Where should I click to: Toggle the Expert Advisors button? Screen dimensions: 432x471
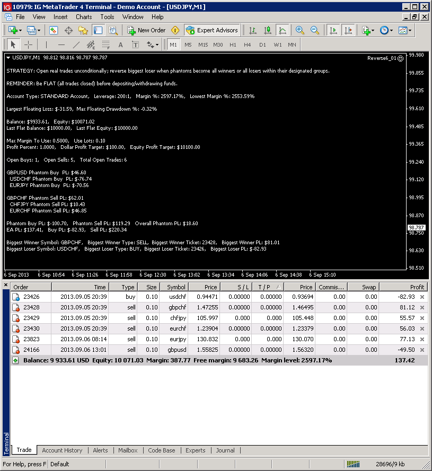click(212, 30)
